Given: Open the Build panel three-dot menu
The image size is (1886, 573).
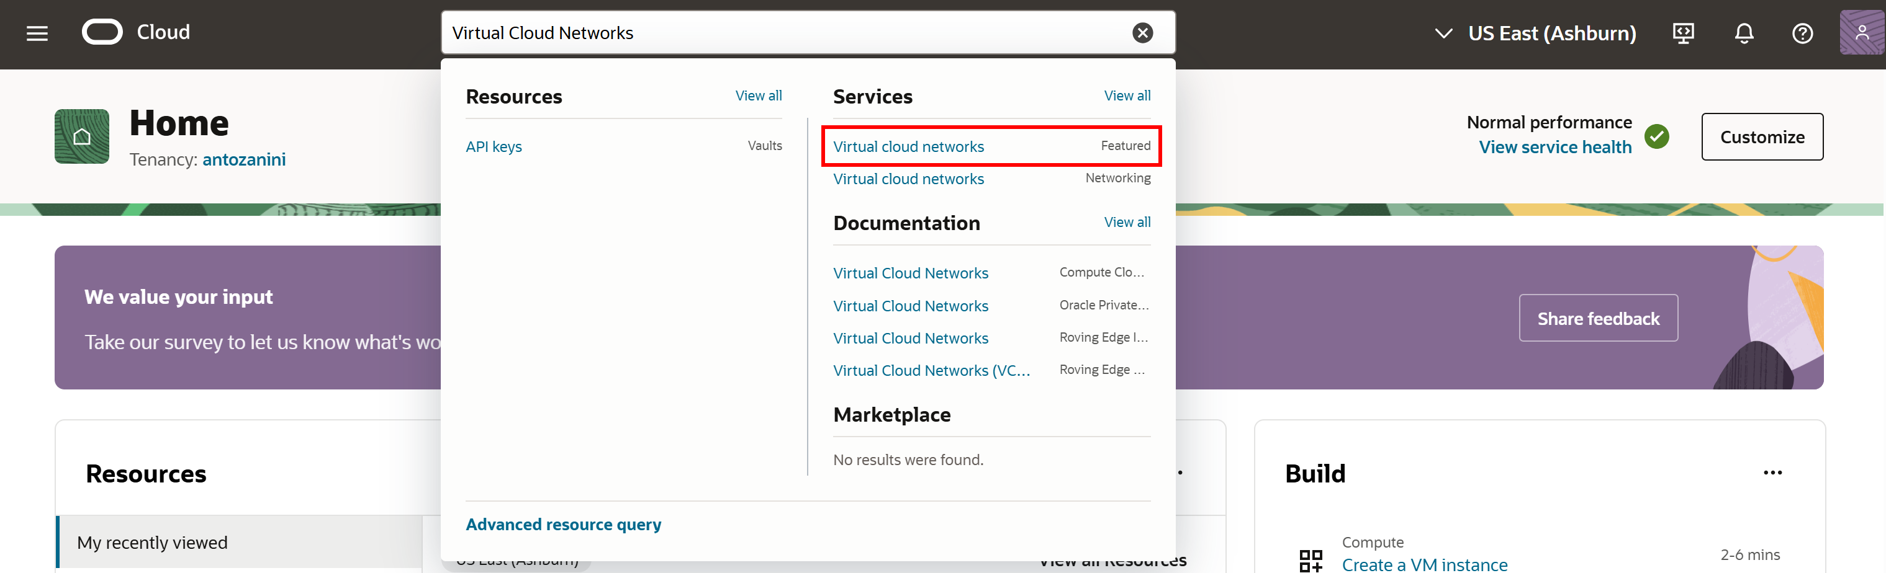Looking at the screenshot, I should (x=1772, y=473).
